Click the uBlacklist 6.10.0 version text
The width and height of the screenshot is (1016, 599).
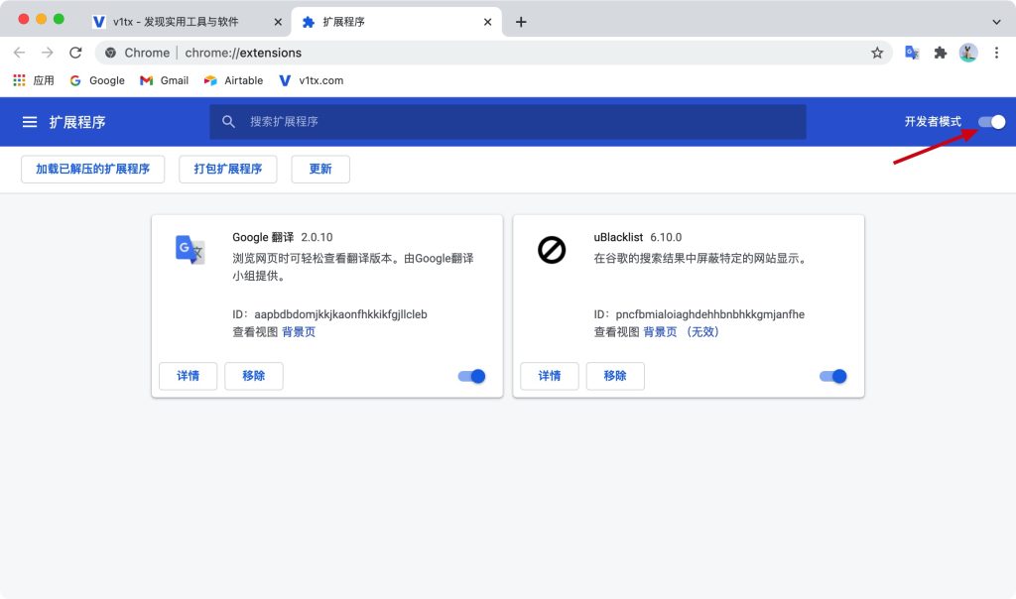click(666, 237)
